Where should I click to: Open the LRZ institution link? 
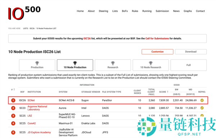(30, 116)
